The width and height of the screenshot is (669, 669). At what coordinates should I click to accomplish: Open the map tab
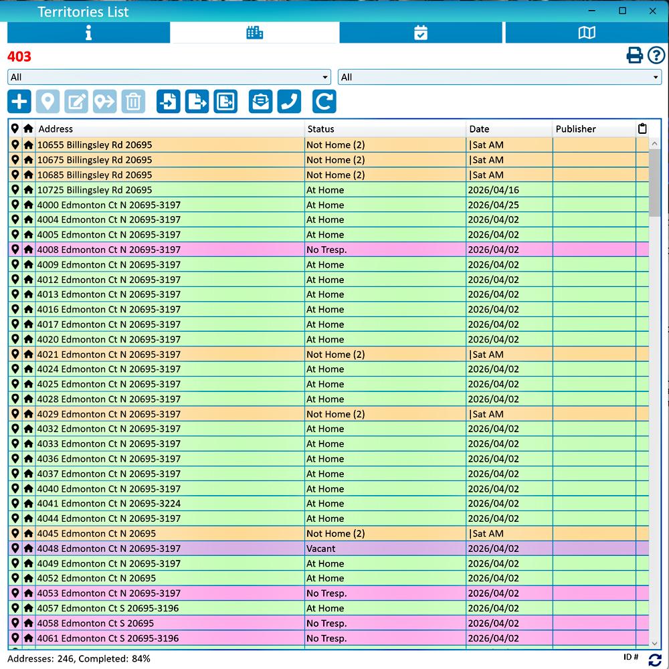(x=586, y=33)
